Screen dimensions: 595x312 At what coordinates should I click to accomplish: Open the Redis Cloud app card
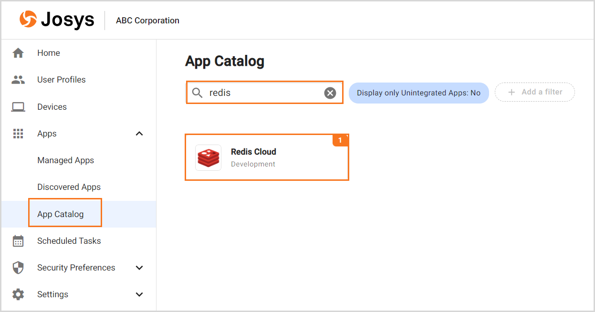(267, 157)
